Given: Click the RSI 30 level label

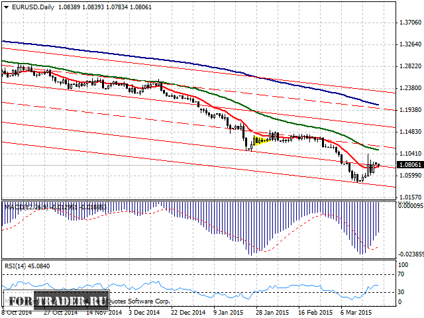Looking at the screenshot, I should pos(401,291).
